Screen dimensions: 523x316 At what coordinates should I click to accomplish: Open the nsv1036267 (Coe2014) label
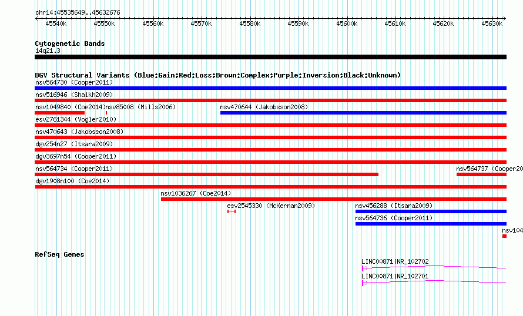tap(196, 194)
